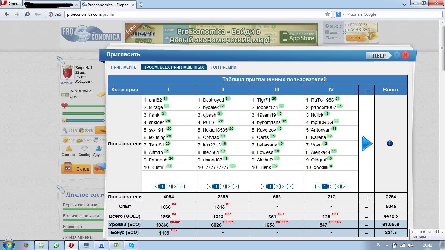Open Оповещ. notifications icon in profile
This screenshot has height=250, width=445.
point(69,149)
